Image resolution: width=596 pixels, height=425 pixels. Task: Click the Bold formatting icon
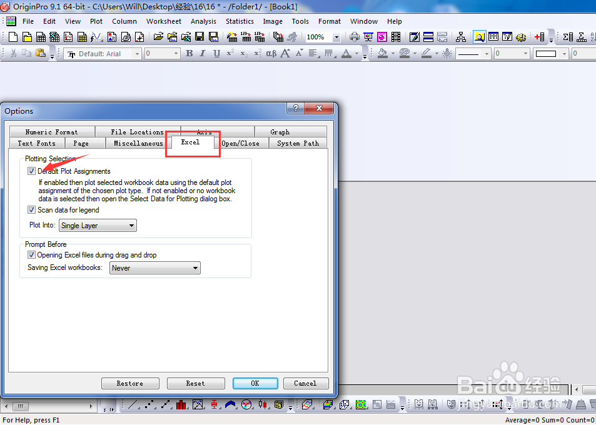coord(189,54)
